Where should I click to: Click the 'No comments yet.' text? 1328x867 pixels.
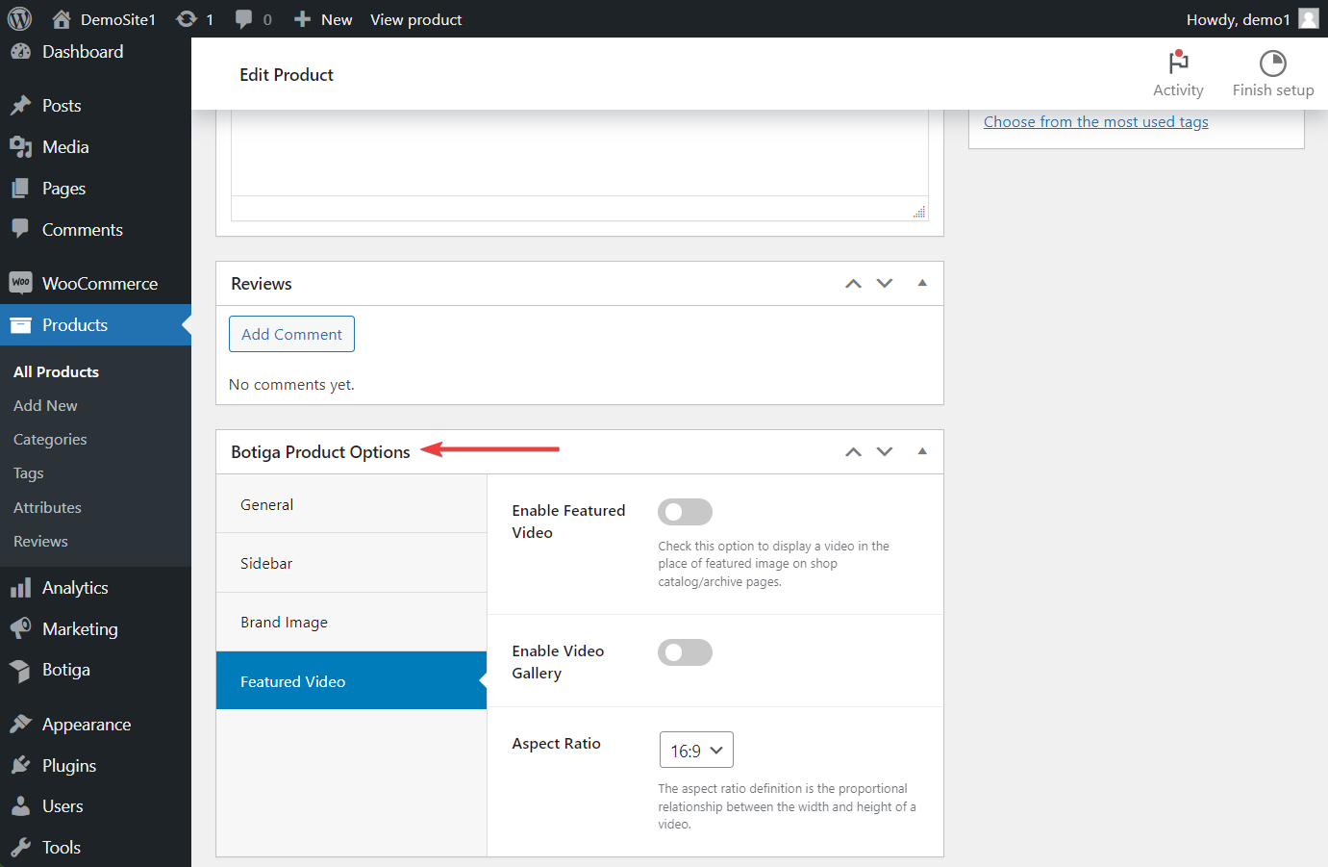pyautogui.click(x=291, y=384)
